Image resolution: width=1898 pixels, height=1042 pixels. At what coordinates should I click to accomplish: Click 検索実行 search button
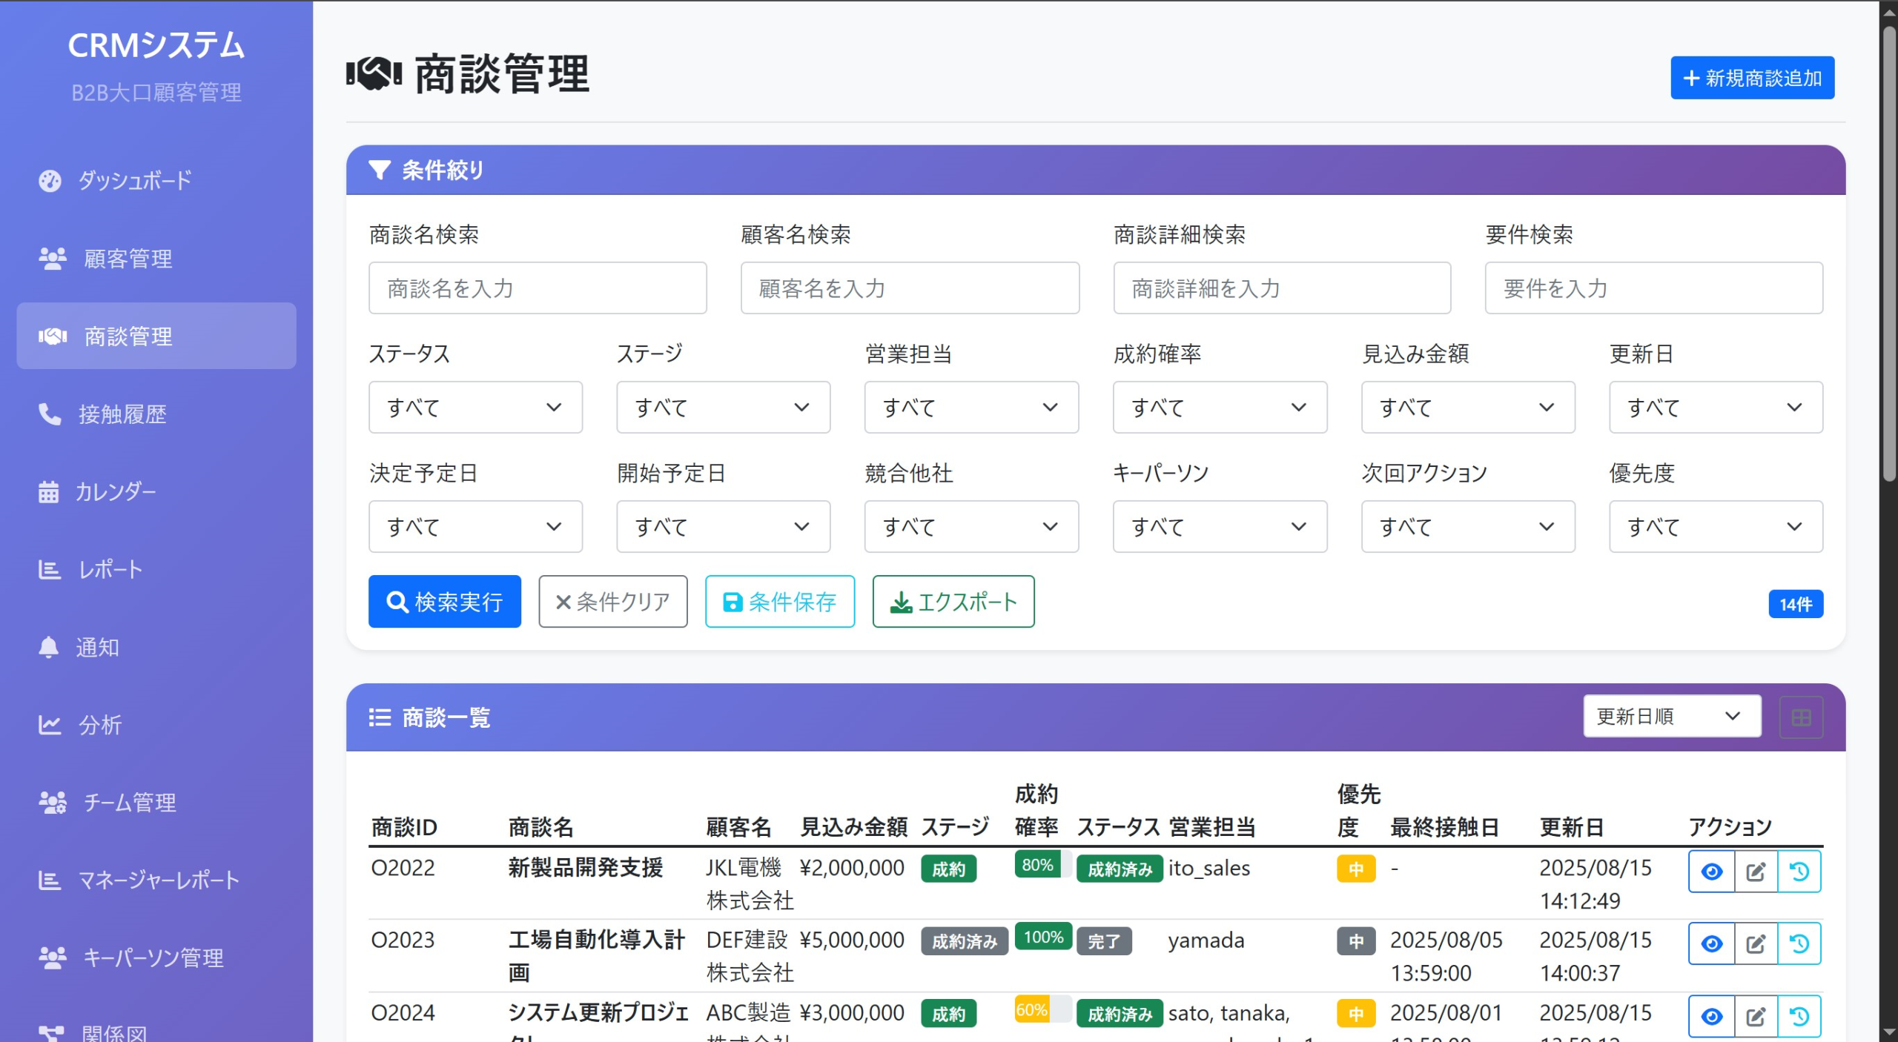pyautogui.click(x=445, y=602)
